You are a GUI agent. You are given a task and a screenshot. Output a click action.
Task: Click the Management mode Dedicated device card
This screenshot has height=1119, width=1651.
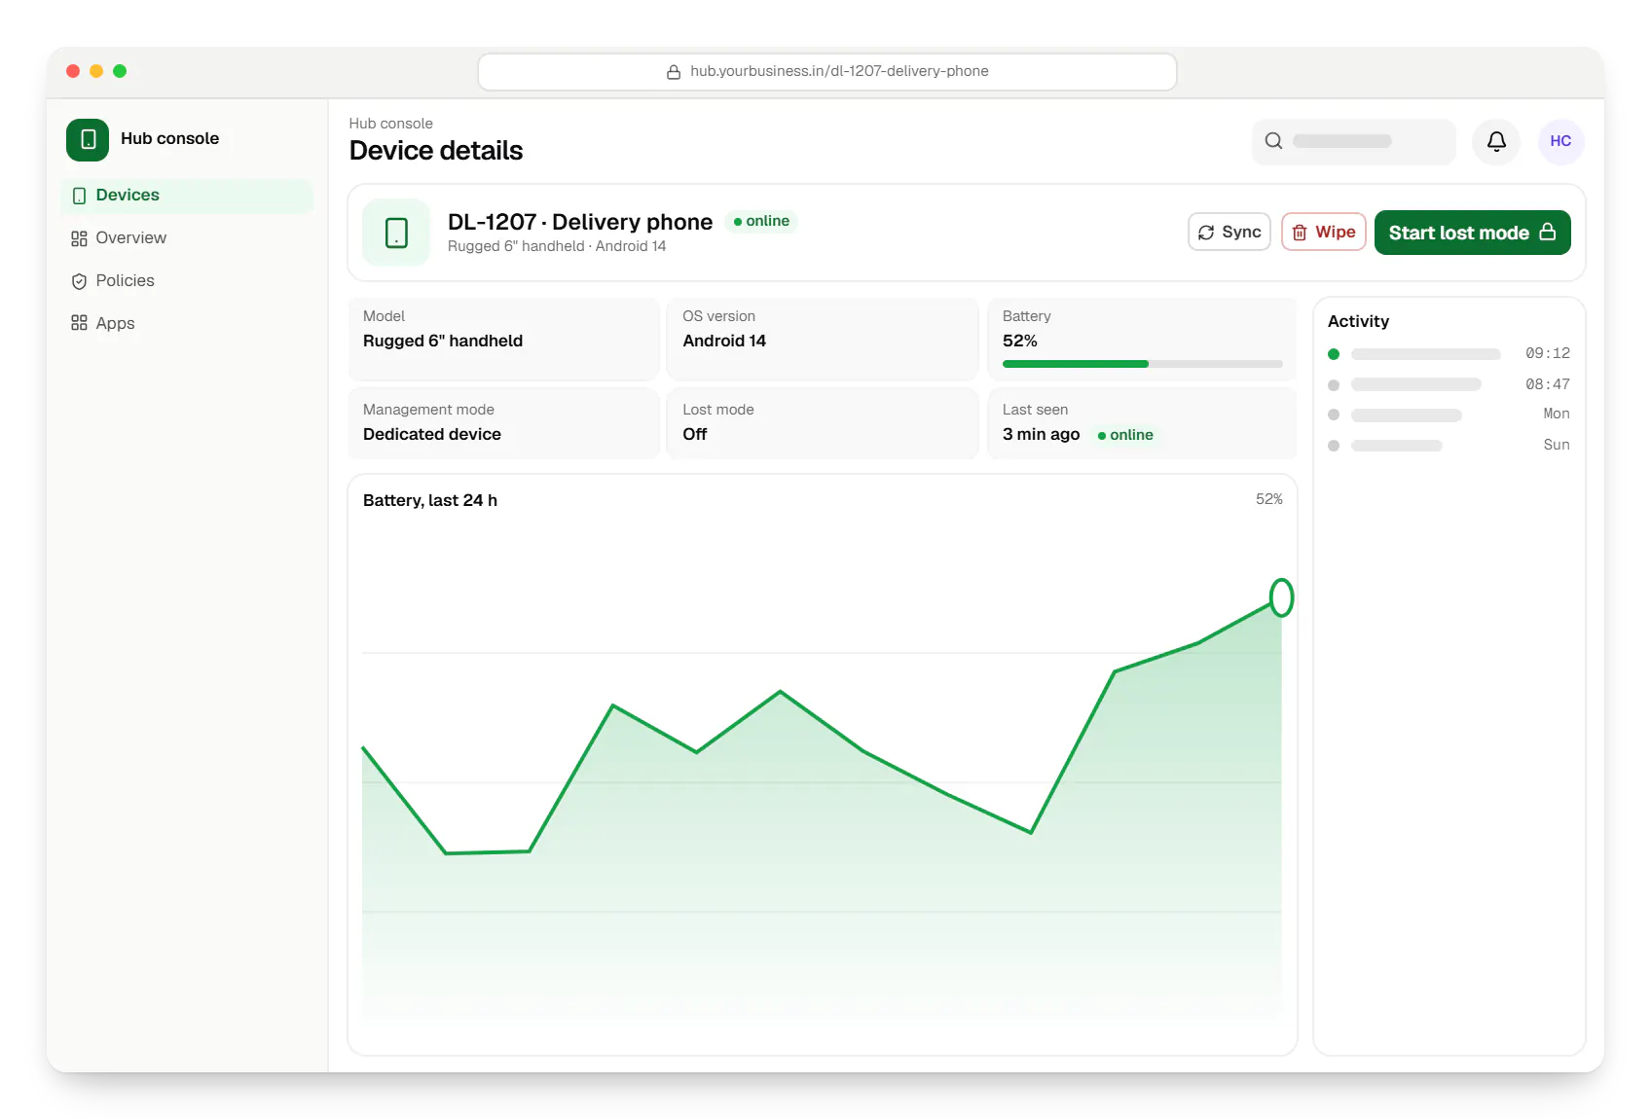(504, 423)
